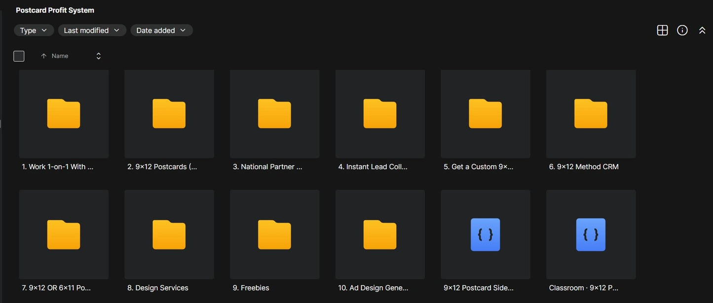The width and height of the screenshot is (713, 303).
Task: Open the '3. National Partner' folder icon
Action: coord(274,114)
